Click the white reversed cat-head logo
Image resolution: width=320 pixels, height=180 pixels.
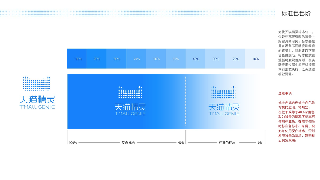click(x=130, y=93)
